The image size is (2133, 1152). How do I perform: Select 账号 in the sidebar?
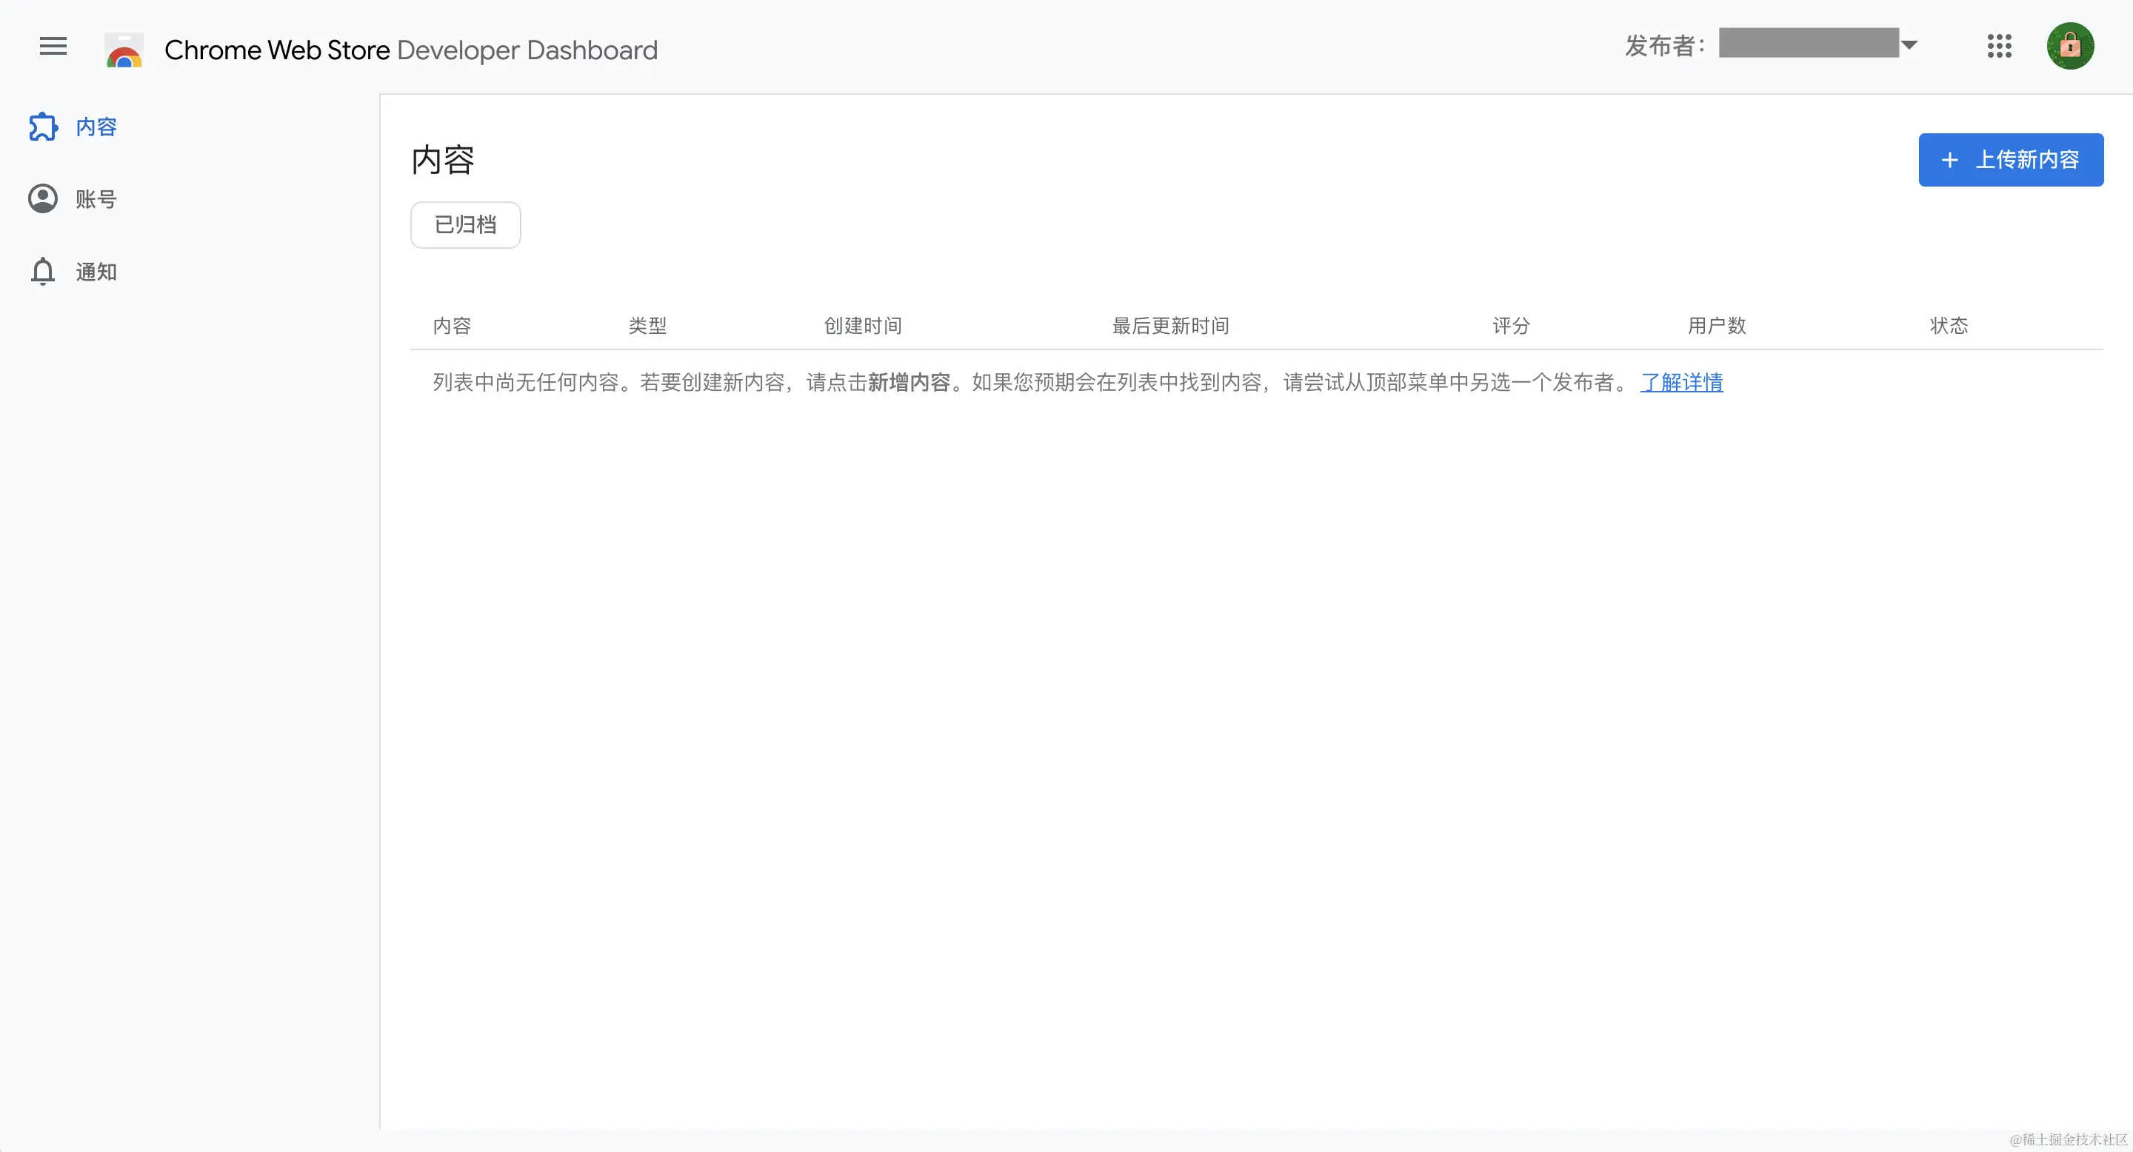click(96, 198)
